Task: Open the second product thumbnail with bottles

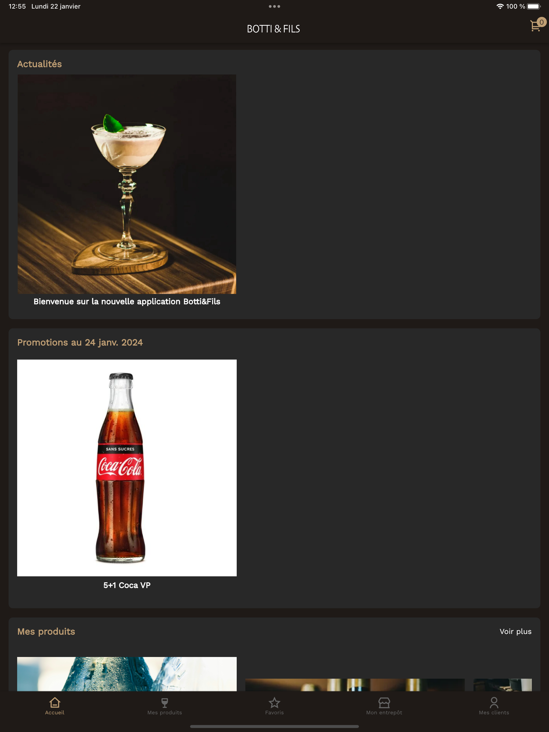Action: pos(355,685)
